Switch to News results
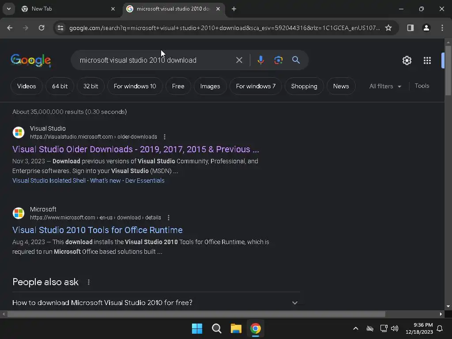Screen dimensions: 452x339 click(x=341, y=86)
